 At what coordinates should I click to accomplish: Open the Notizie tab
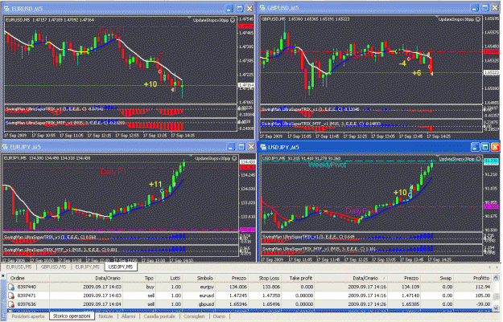click(106, 316)
